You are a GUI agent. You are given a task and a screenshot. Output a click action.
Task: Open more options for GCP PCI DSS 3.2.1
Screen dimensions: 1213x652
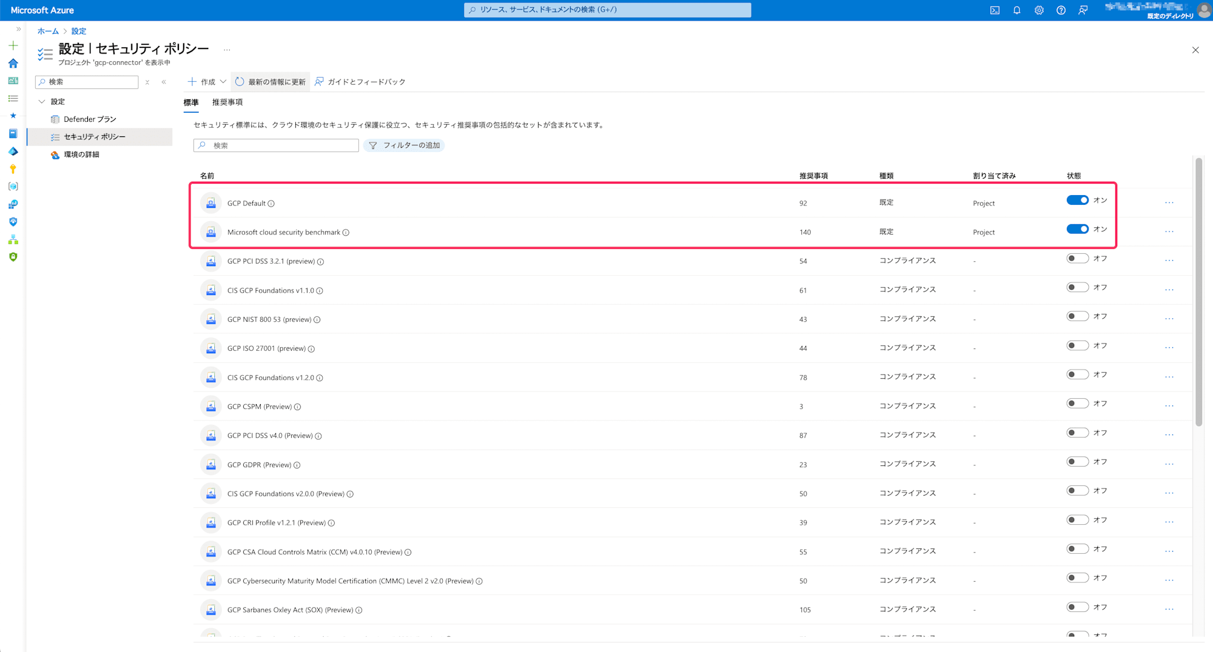tap(1169, 261)
